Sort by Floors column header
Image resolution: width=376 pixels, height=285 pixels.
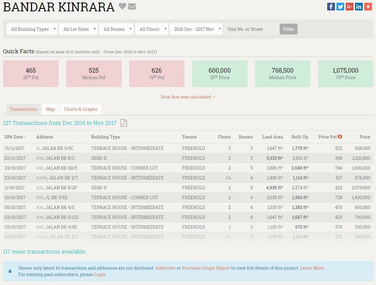224,137
